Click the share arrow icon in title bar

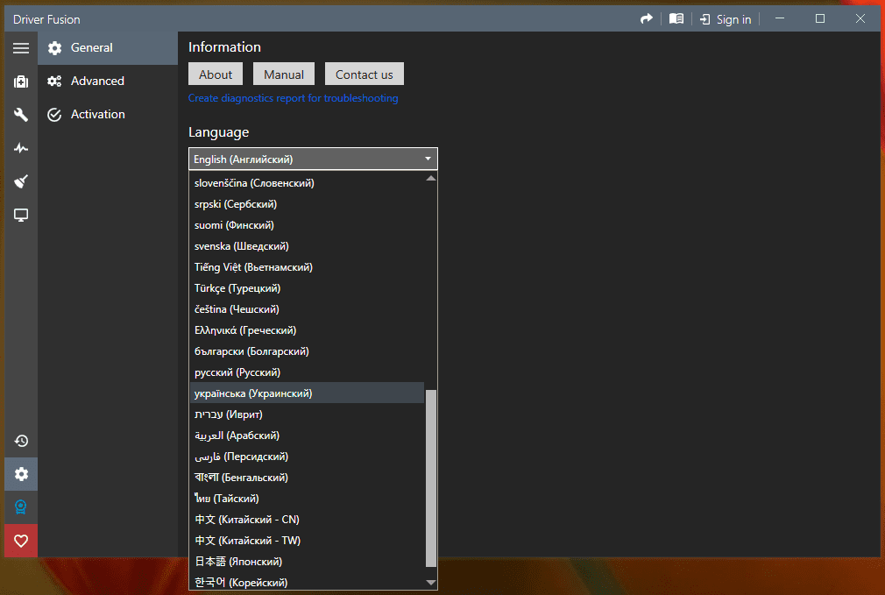pos(647,19)
